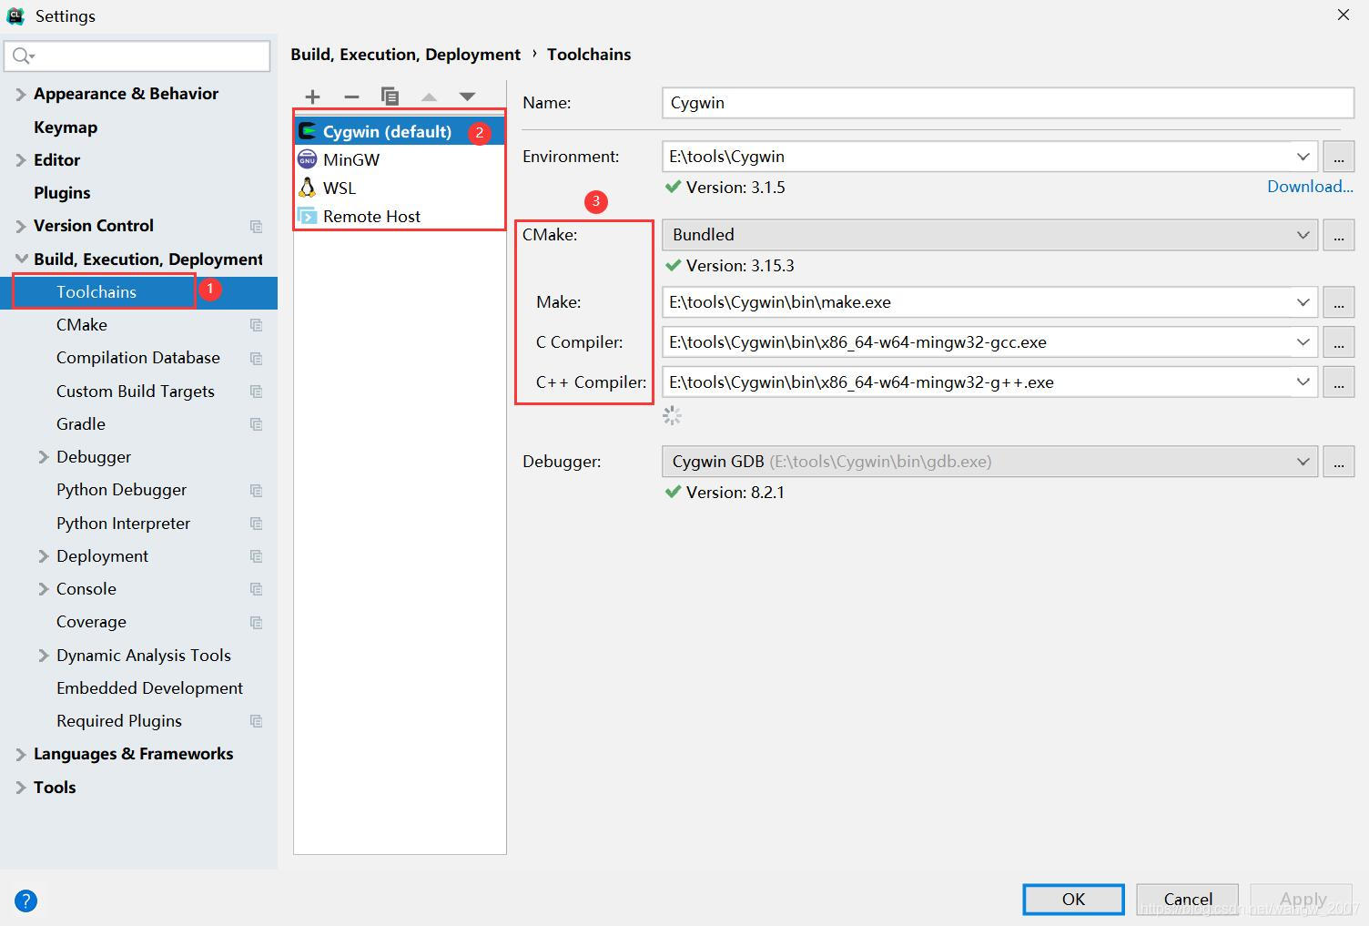Edit the toolchain Name field
Screen dimensions: 1369x926
(x=1008, y=103)
